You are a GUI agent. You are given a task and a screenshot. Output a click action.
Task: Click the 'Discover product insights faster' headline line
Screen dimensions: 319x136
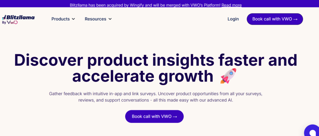(155, 60)
